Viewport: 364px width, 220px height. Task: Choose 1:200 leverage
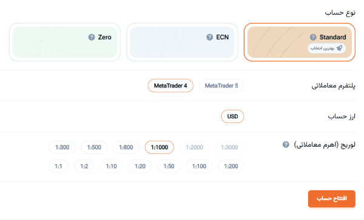231,166
